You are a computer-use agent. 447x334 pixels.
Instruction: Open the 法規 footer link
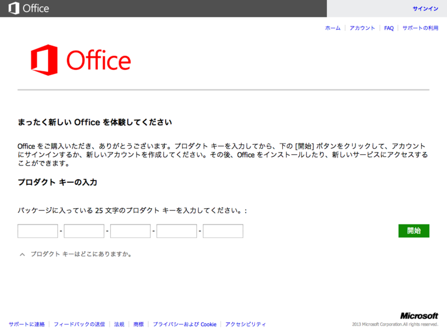[x=119, y=324]
